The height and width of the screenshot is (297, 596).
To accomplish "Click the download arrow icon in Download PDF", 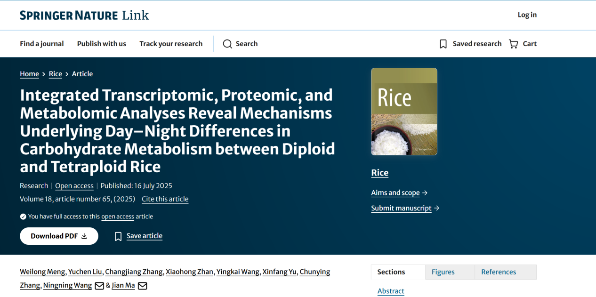I will point(84,236).
